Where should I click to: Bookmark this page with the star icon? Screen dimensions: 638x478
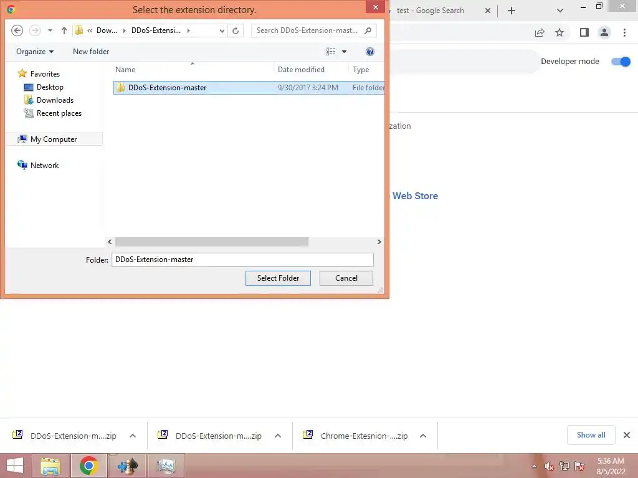click(559, 32)
